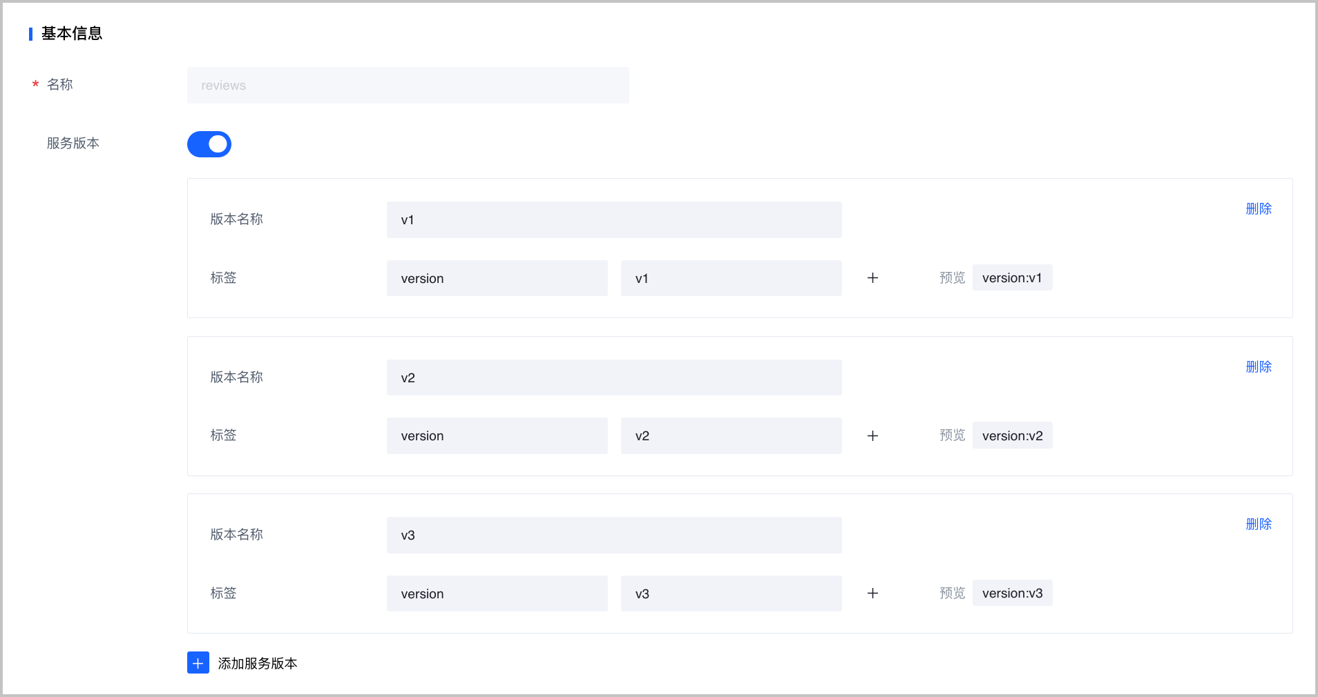
Task: Click the label value field containing v1
Action: tap(731, 278)
